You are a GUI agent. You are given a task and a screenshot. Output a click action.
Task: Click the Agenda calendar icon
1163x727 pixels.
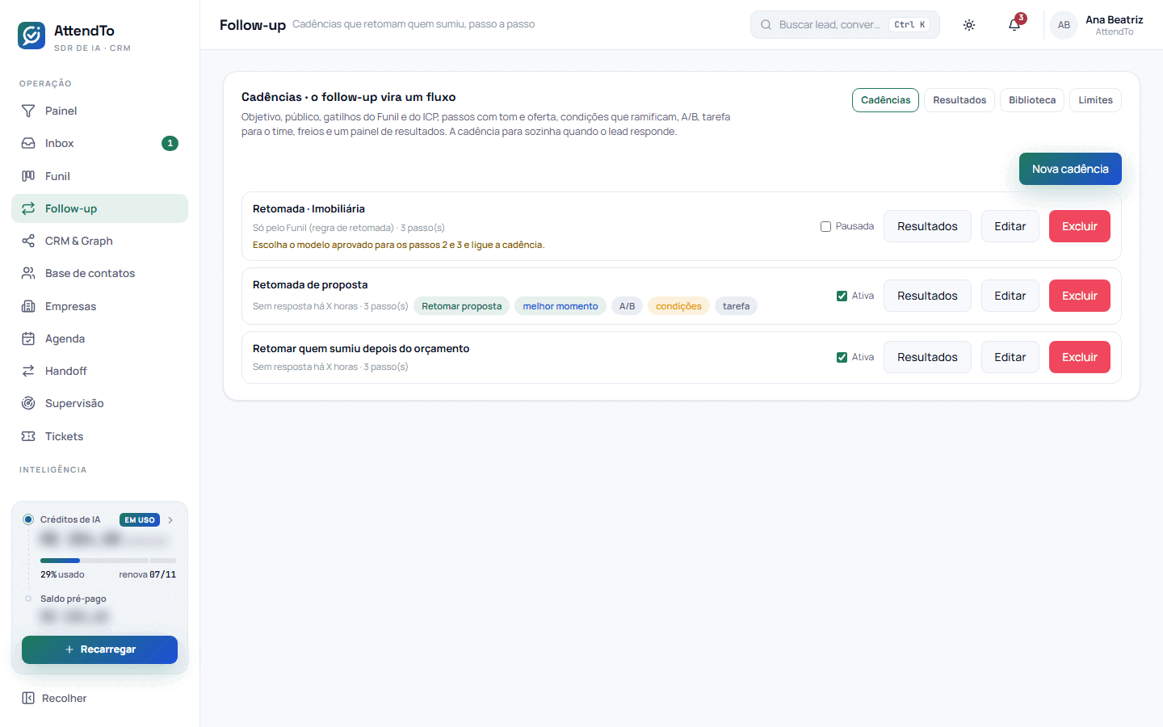pyautogui.click(x=28, y=338)
